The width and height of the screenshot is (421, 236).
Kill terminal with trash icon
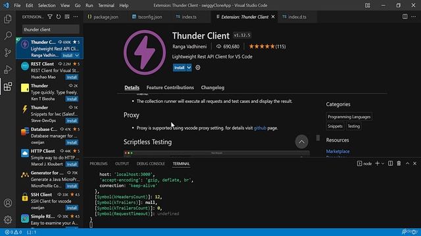tap(399, 163)
